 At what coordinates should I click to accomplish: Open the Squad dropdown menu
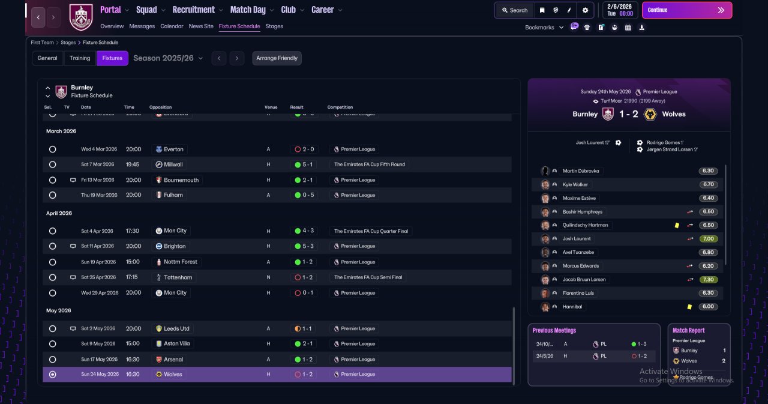pyautogui.click(x=150, y=10)
